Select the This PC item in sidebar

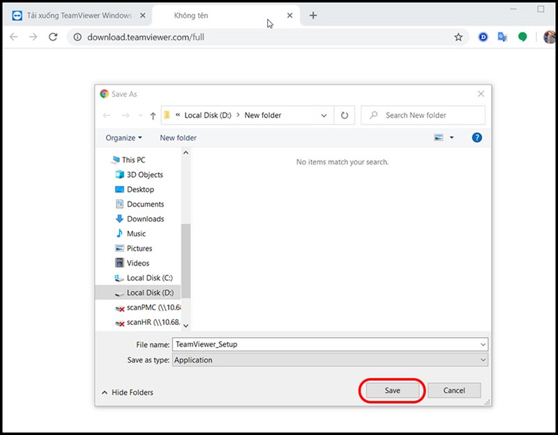pos(133,160)
